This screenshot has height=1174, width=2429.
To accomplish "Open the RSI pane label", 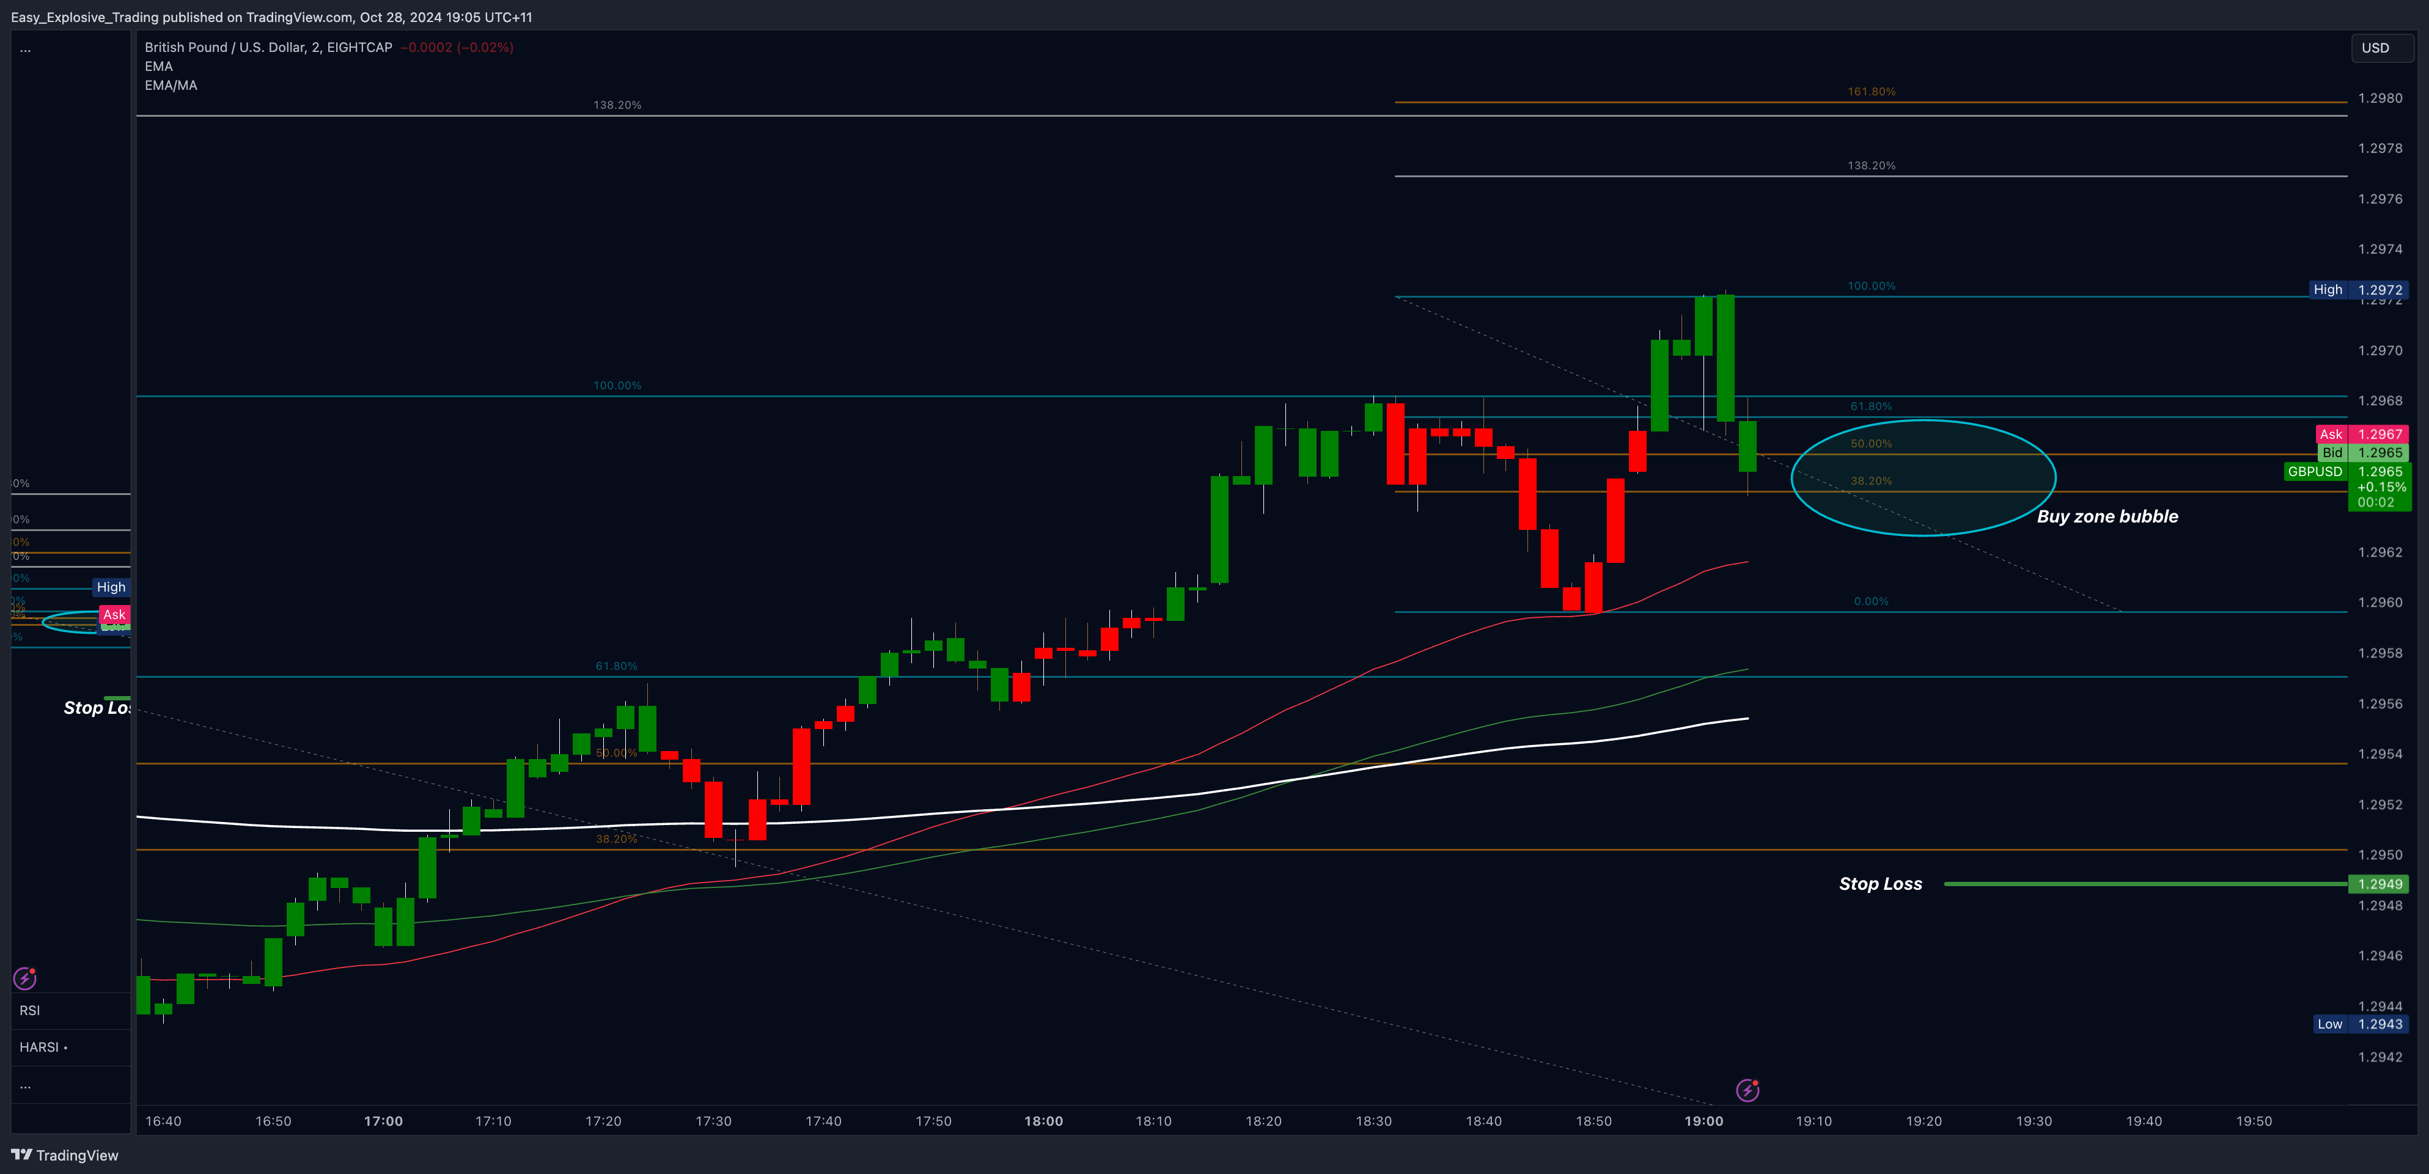I will [x=30, y=1010].
